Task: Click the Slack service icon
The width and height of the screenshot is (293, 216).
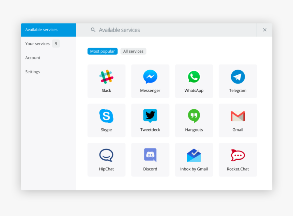Action: pos(106,77)
